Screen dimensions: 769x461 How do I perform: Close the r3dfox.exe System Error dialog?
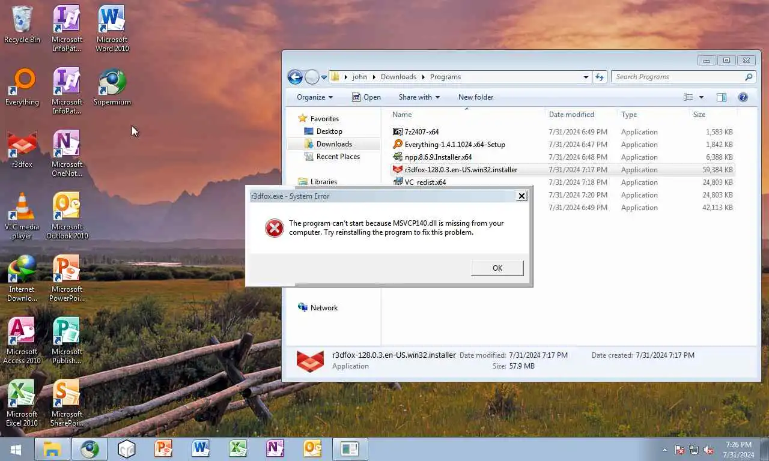(521, 196)
